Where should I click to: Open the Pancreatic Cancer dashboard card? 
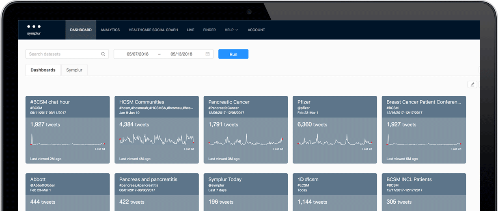pyautogui.click(x=246, y=130)
